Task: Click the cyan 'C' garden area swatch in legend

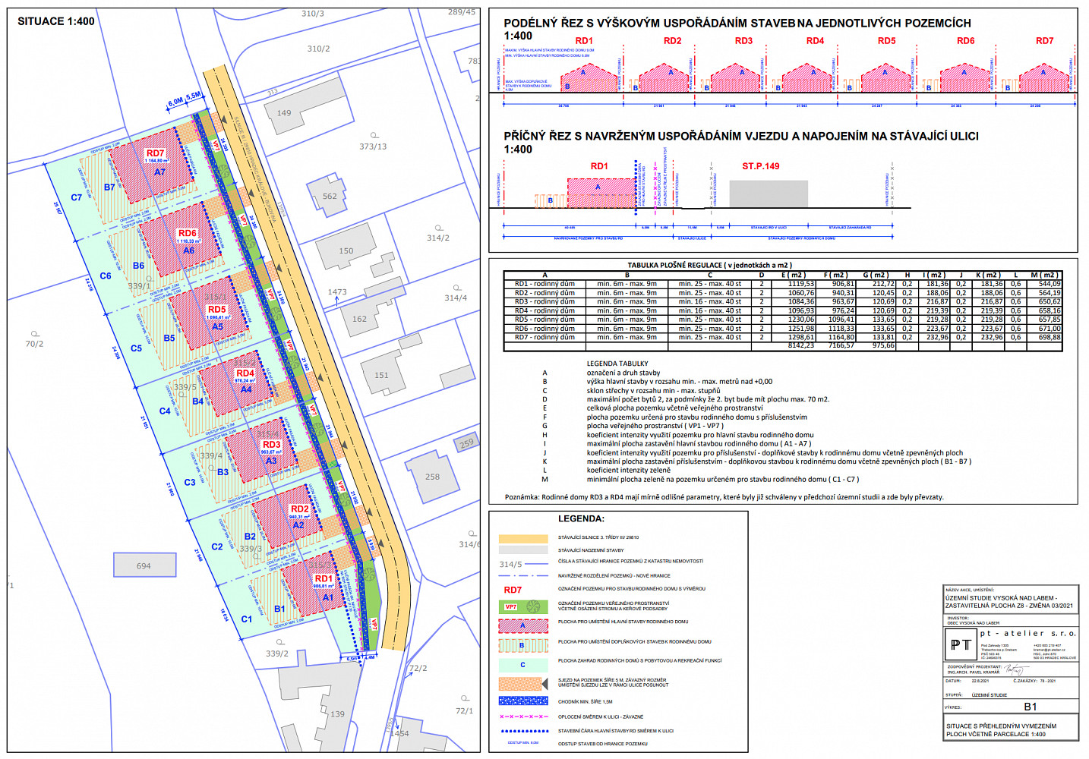Action: click(523, 664)
